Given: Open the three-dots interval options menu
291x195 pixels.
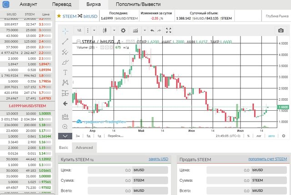Looking at the screenshot, I should pyautogui.click(x=88, y=31).
